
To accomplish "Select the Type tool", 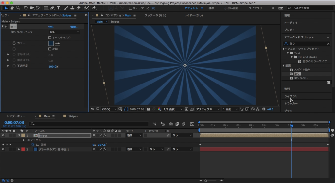I will (x=59, y=8).
